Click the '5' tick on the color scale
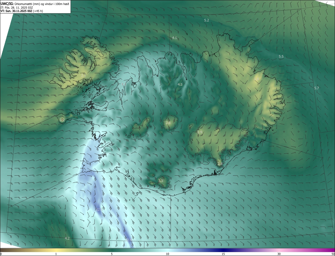Screen dimensions: 335x256 click(x=112, y=254)
